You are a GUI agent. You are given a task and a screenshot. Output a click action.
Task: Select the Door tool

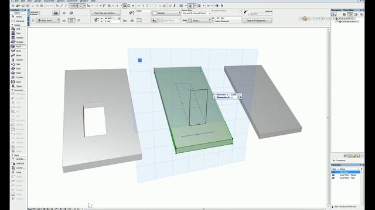coord(18,33)
